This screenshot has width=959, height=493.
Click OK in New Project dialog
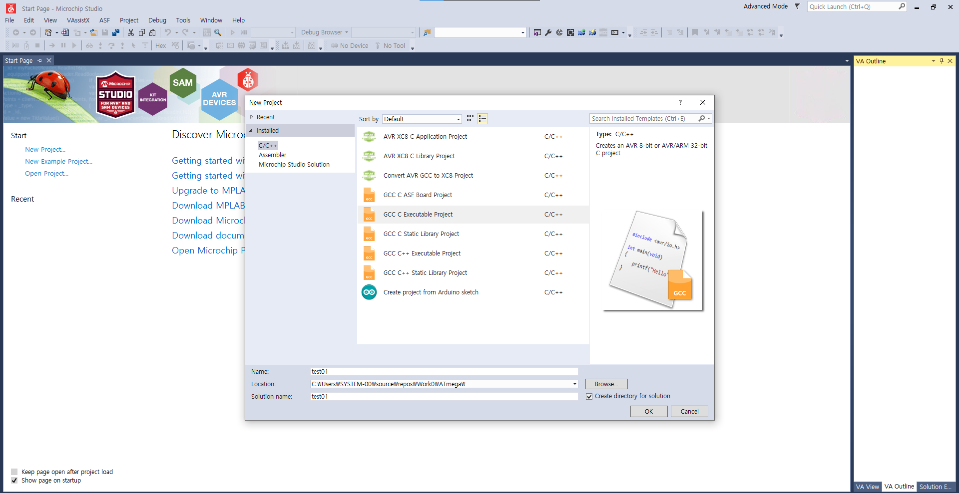pyautogui.click(x=649, y=412)
